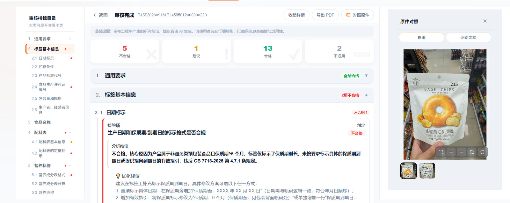Filter by the 5 不合格 card
510x203 pixels.
(x=125, y=51)
